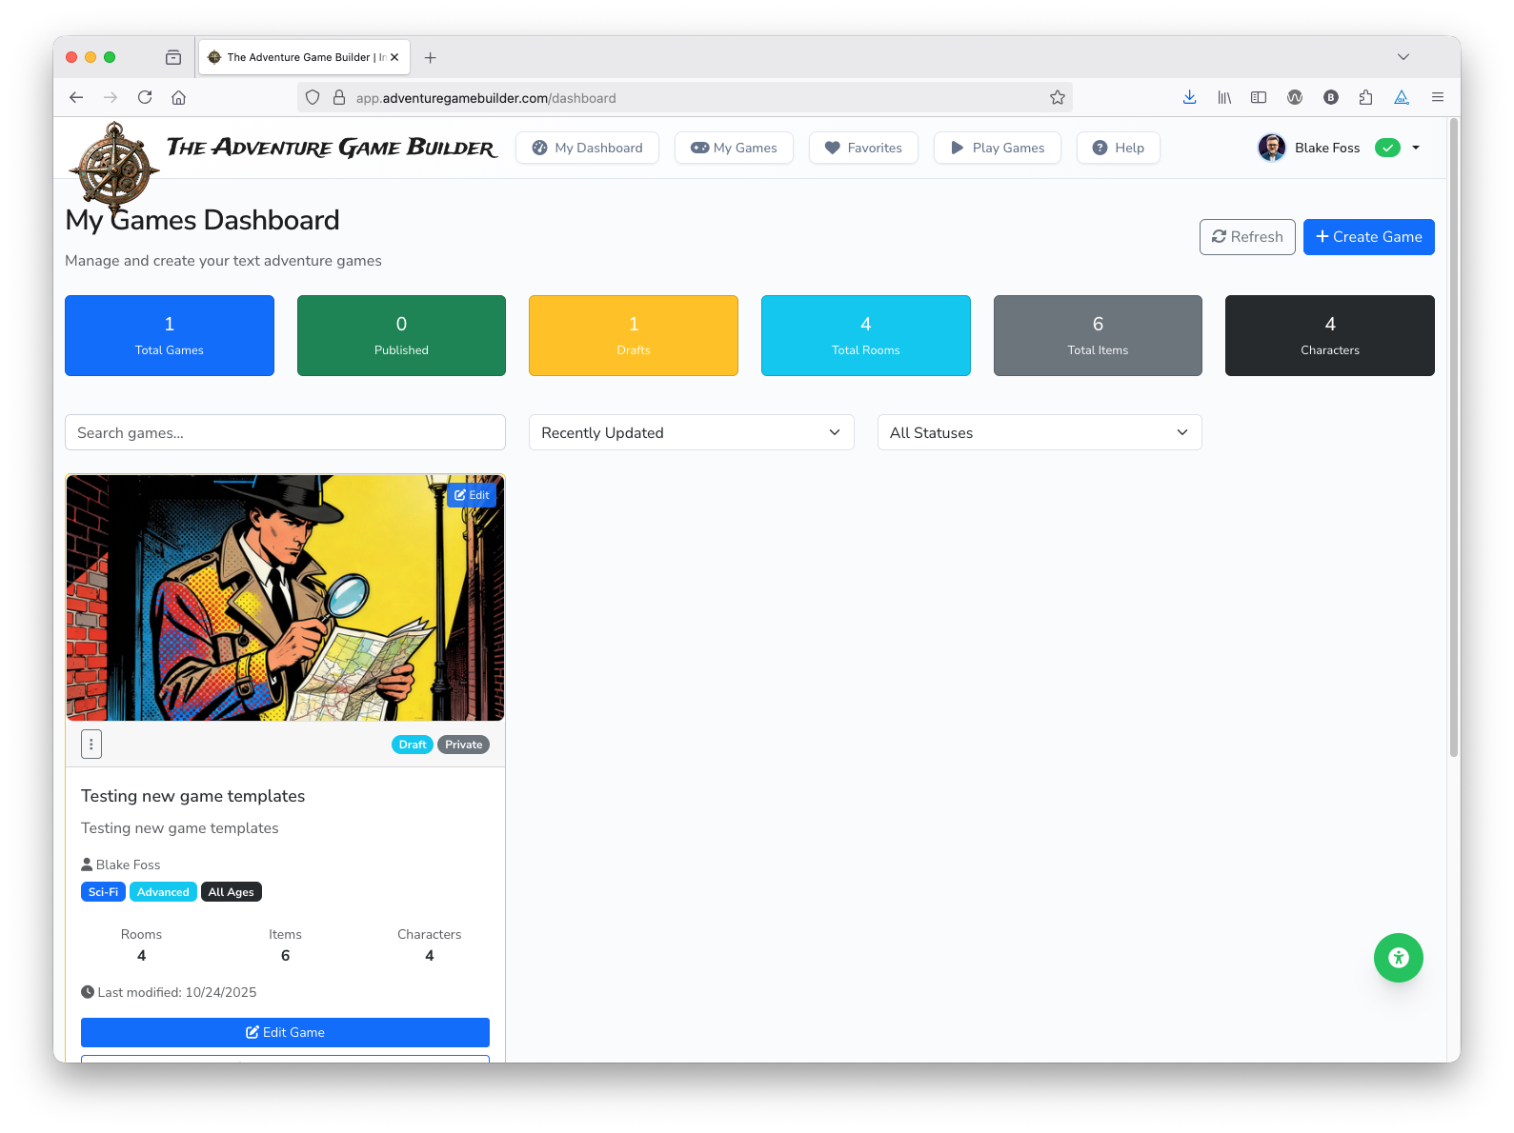Expand the Blake Foss user menu arrow
The width and height of the screenshot is (1514, 1133).
[1416, 148]
